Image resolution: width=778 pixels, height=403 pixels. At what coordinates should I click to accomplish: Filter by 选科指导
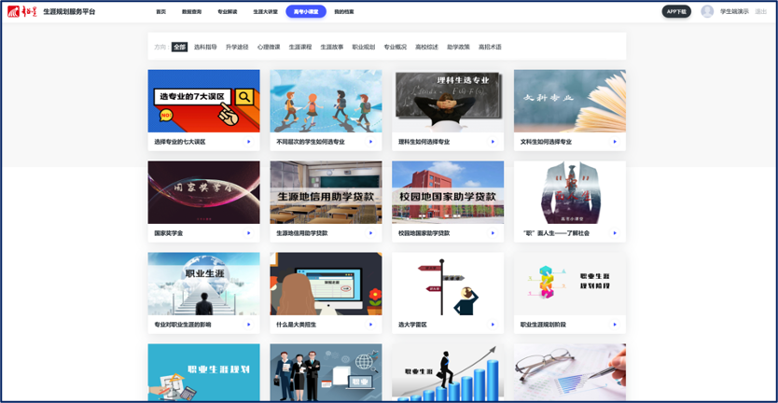click(205, 48)
